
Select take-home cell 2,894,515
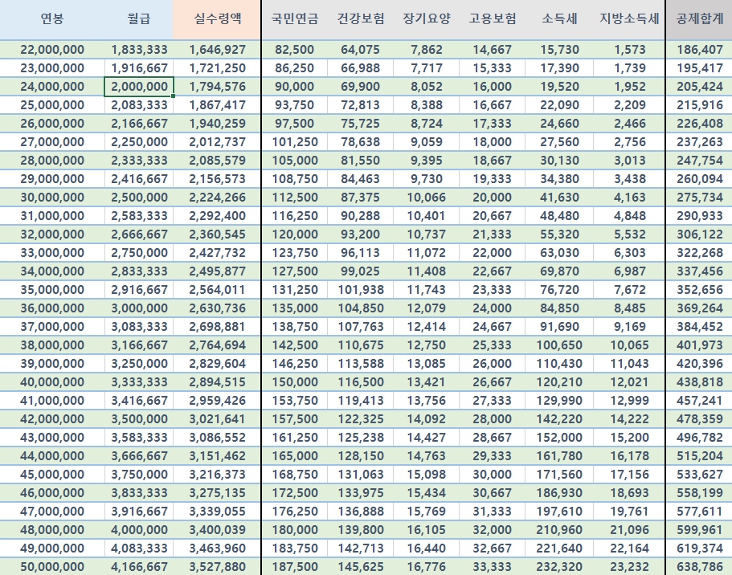coord(217,381)
